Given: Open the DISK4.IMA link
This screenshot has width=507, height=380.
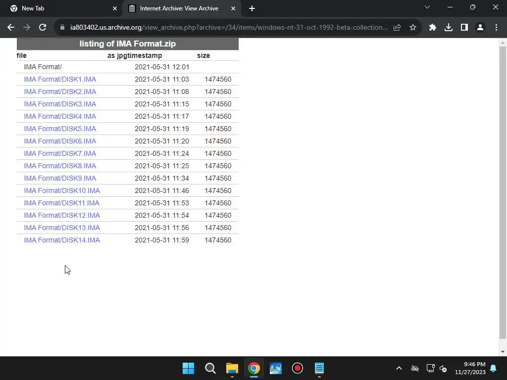Looking at the screenshot, I should (60, 116).
